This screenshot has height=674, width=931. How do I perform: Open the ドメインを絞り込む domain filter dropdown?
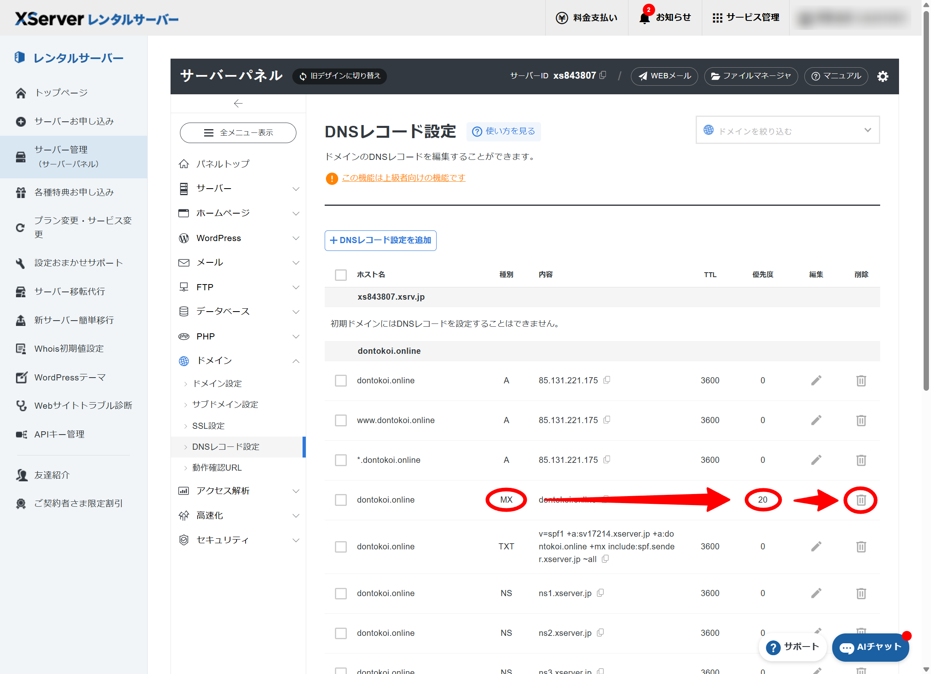click(788, 130)
